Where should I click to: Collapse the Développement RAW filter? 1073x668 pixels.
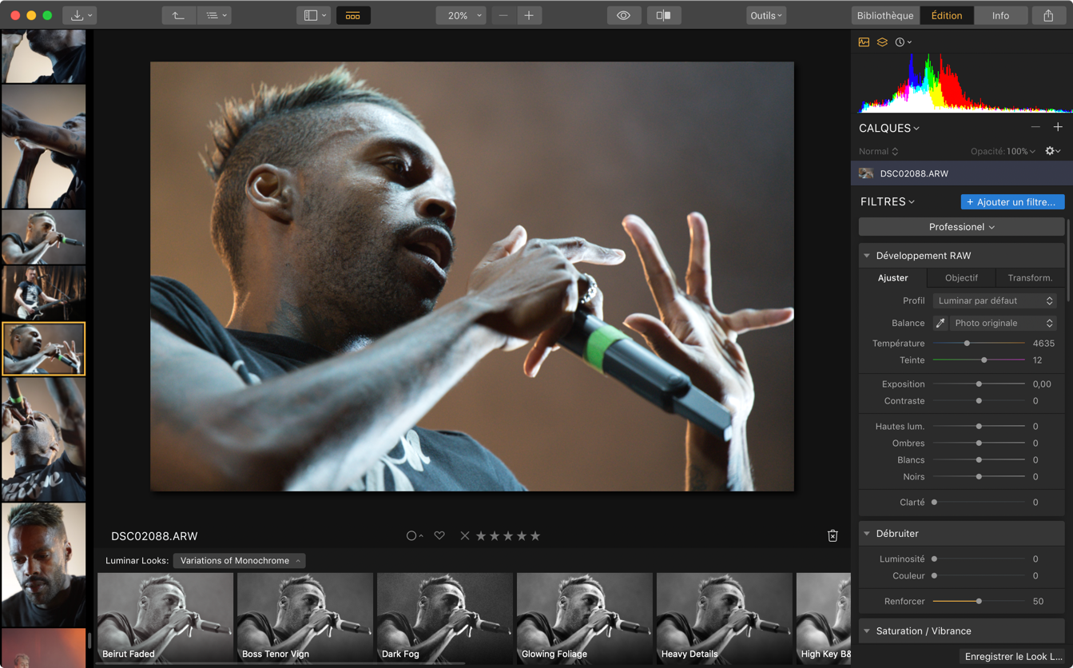867,256
